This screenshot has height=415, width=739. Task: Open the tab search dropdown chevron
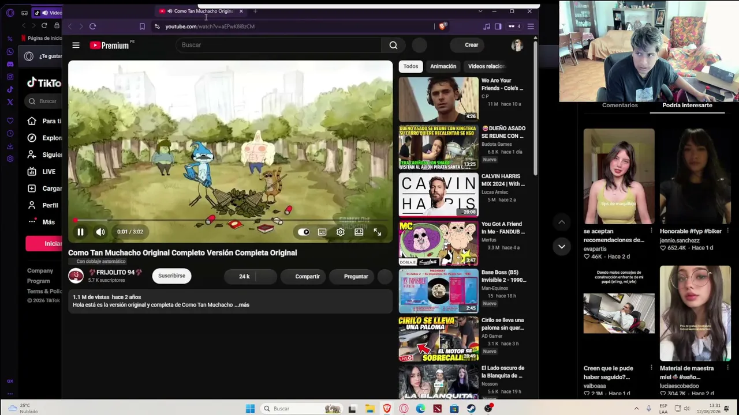pyautogui.click(x=480, y=11)
